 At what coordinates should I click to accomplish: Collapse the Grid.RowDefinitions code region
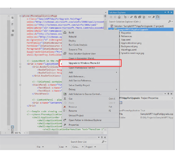coord(20,67)
